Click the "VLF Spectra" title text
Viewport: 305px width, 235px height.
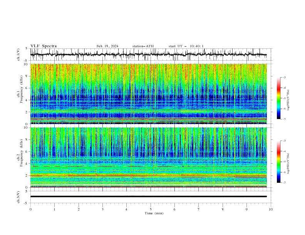[x=44, y=46]
